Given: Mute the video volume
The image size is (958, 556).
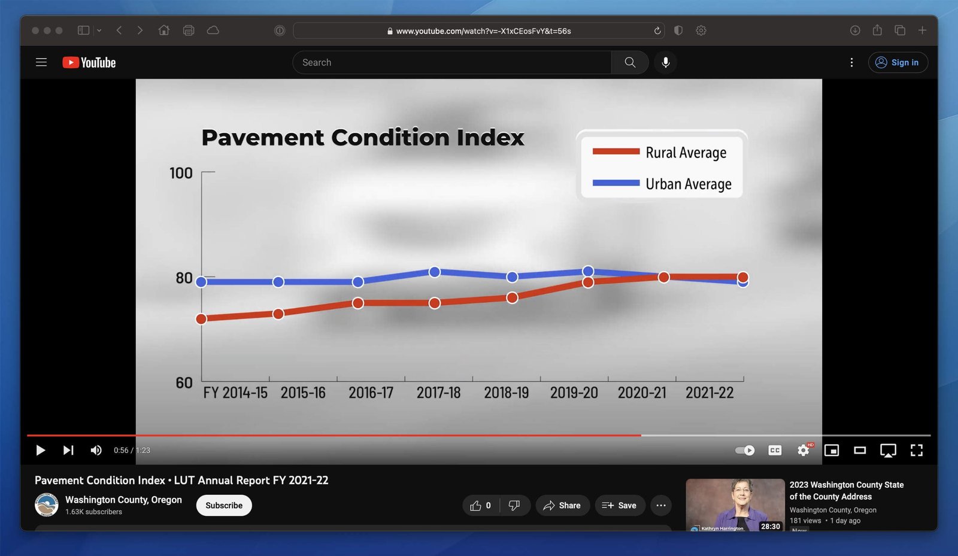Looking at the screenshot, I should 96,450.
